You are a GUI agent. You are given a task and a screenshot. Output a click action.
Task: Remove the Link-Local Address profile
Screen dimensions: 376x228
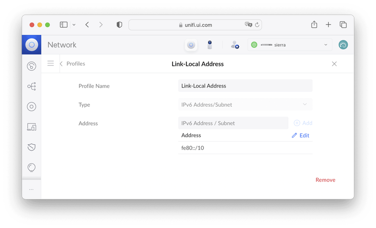point(325,180)
